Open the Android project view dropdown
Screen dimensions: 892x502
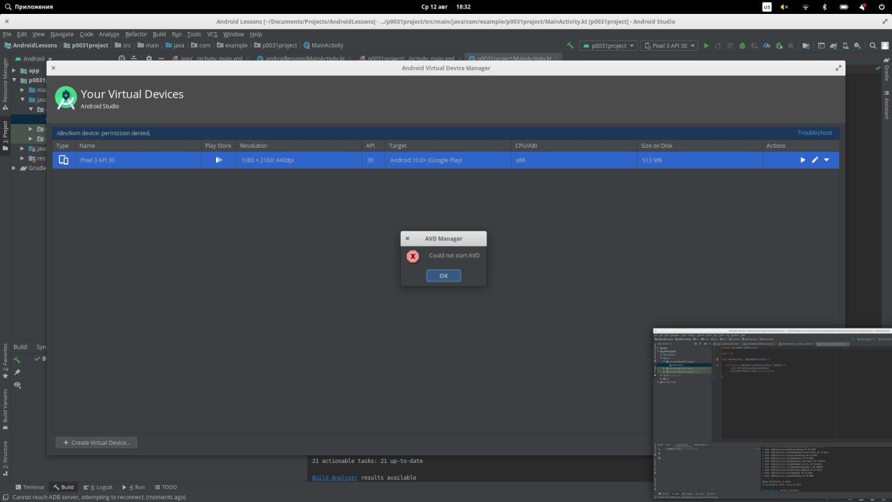[34, 59]
